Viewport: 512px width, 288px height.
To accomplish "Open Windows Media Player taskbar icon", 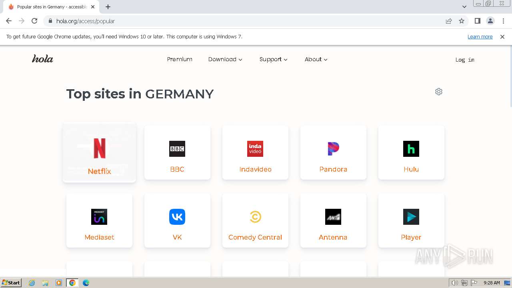I will [59, 283].
